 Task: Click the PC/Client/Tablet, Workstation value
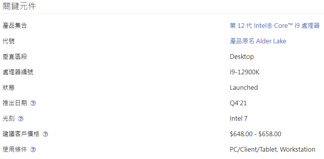tap(272, 149)
